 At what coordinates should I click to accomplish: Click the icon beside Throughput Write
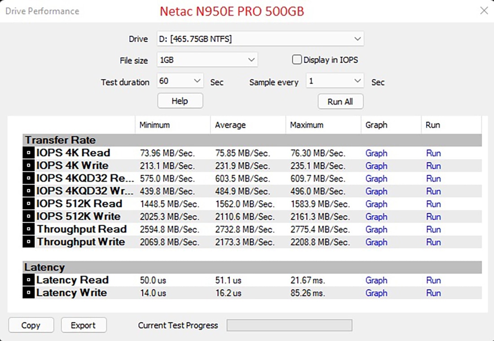pyautogui.click(x=28, y=242)
